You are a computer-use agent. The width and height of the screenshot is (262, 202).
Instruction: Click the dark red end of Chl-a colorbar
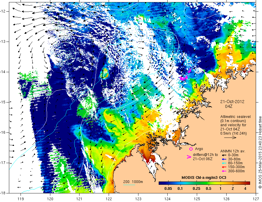coord(248,183)
